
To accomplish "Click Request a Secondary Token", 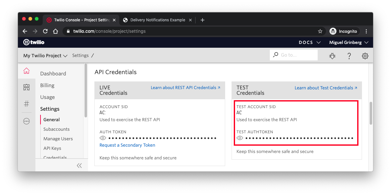I will pyautogui.click(x=127, y=145).
